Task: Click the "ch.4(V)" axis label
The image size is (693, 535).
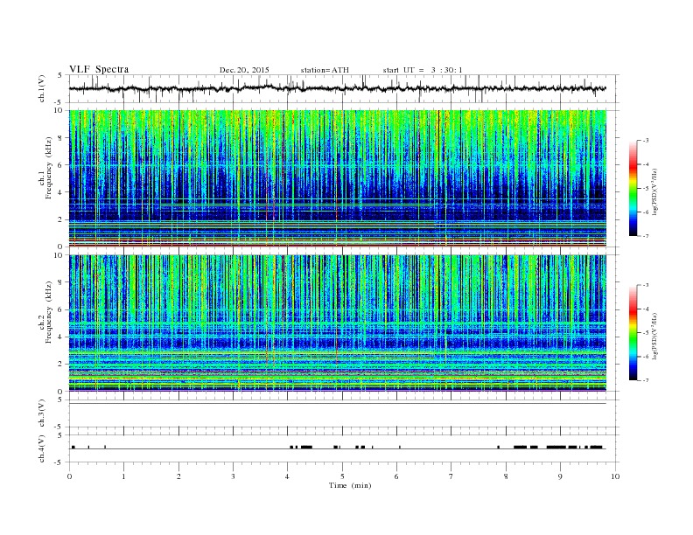Action: click(x=42, y=448)
